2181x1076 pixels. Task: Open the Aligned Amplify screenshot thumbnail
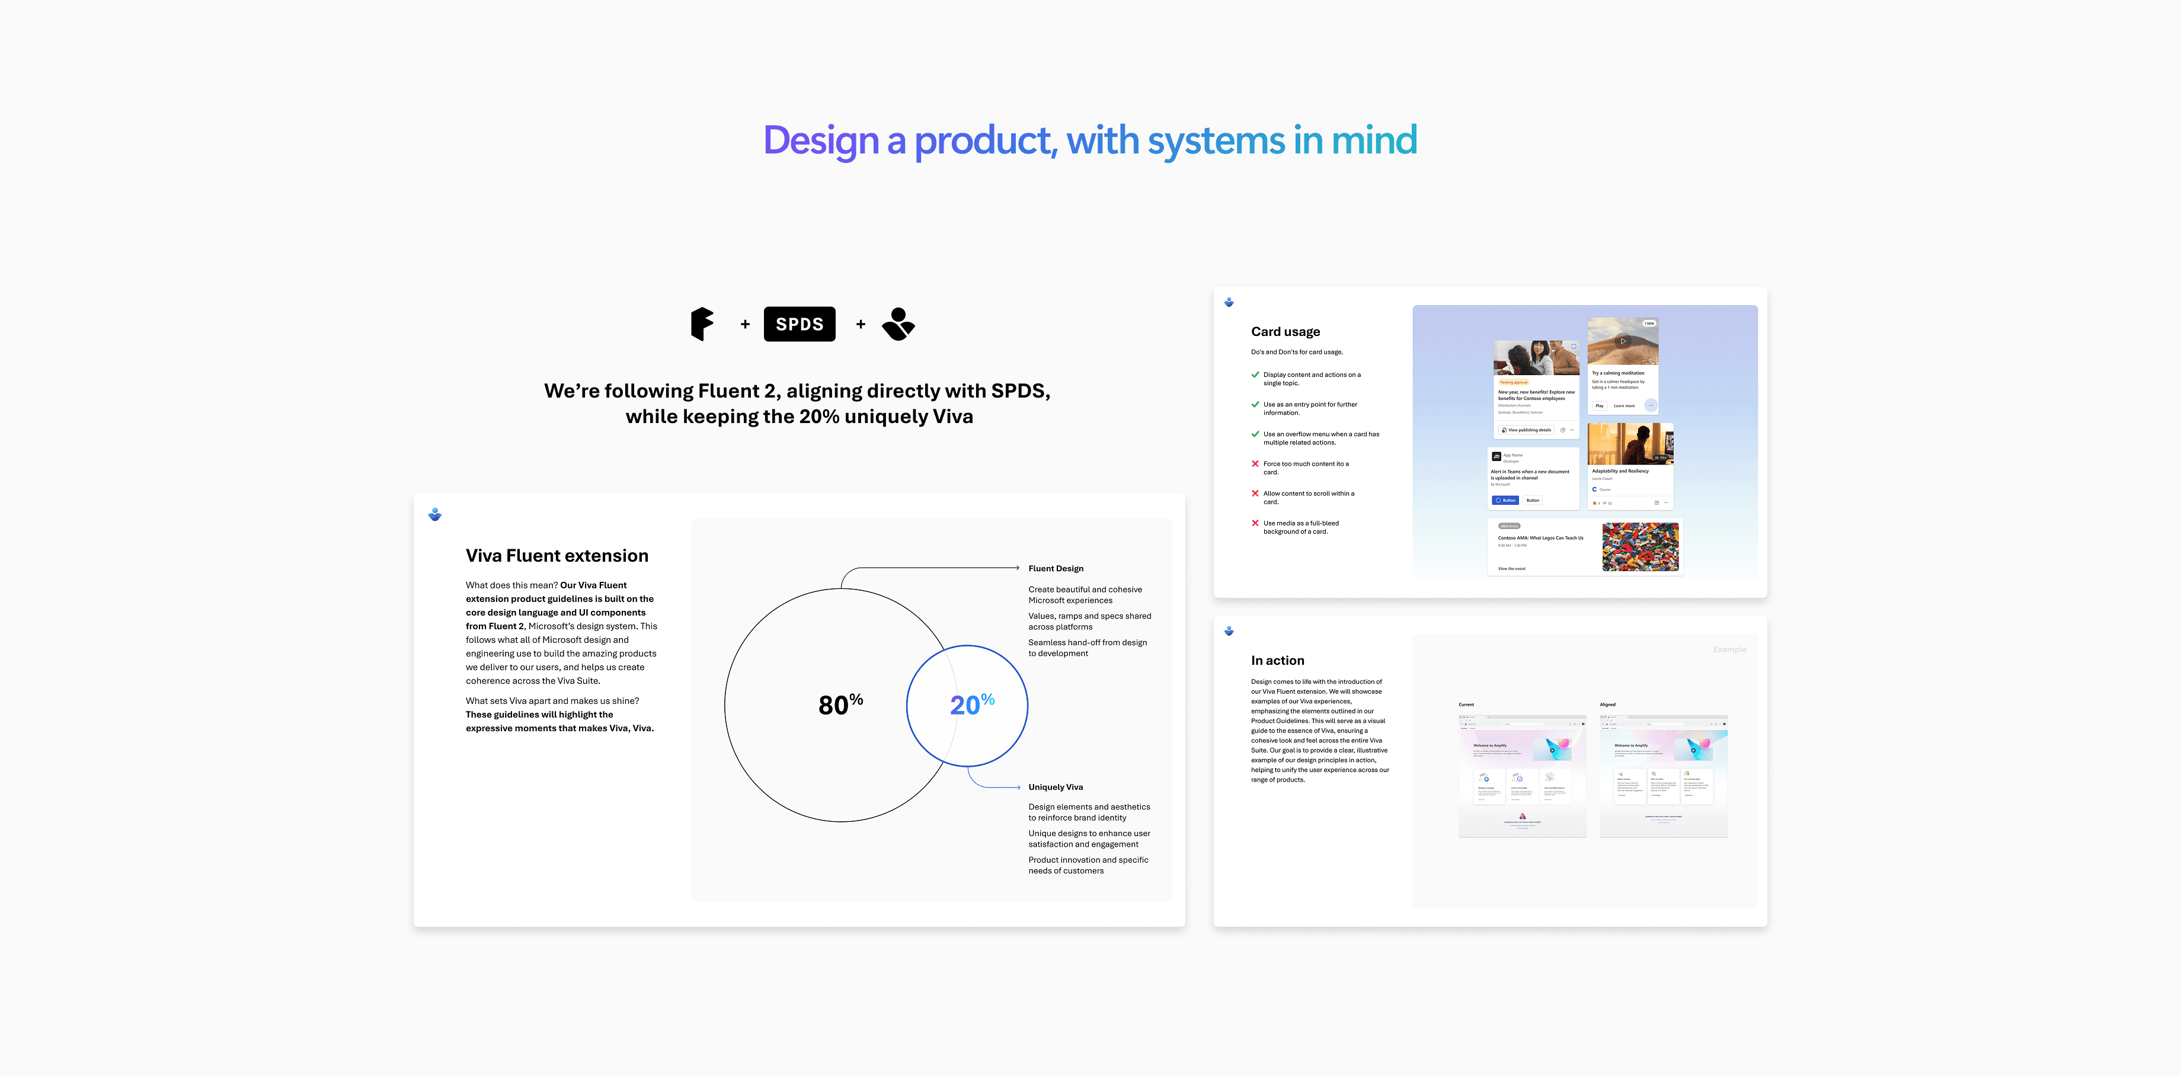(1664, 776)
